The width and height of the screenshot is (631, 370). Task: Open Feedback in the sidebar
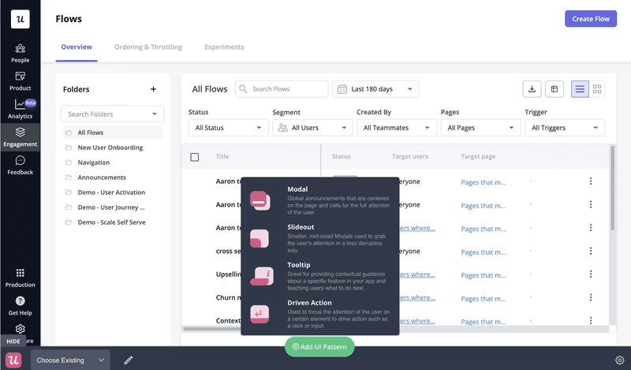click(21, 166)
